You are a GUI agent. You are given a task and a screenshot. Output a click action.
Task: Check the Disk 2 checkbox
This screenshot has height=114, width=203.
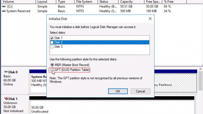coord(52,42)
